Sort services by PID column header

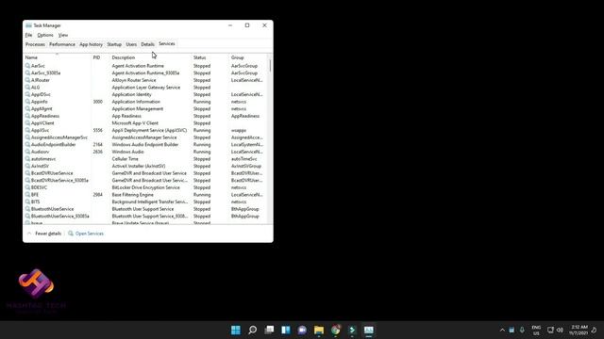pyautogui.click(x=100, y=57)
